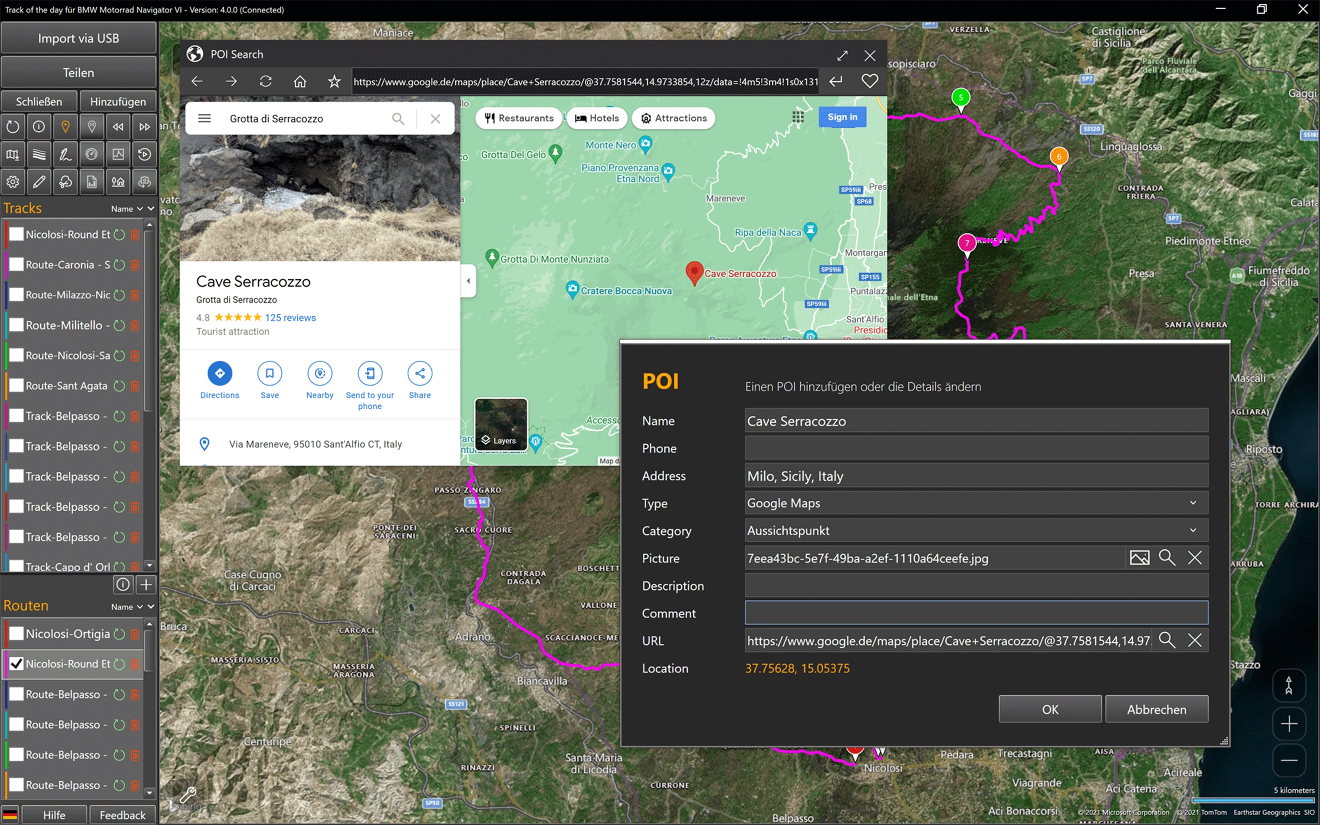Click the replay history toolbar icon

tap(145, 154)
